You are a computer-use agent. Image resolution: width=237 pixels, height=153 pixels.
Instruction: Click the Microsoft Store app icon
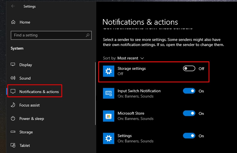coord(109,116)
